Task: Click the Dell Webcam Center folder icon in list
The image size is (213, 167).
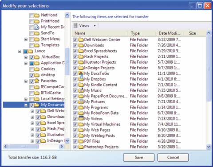Action: coord(81,39)
